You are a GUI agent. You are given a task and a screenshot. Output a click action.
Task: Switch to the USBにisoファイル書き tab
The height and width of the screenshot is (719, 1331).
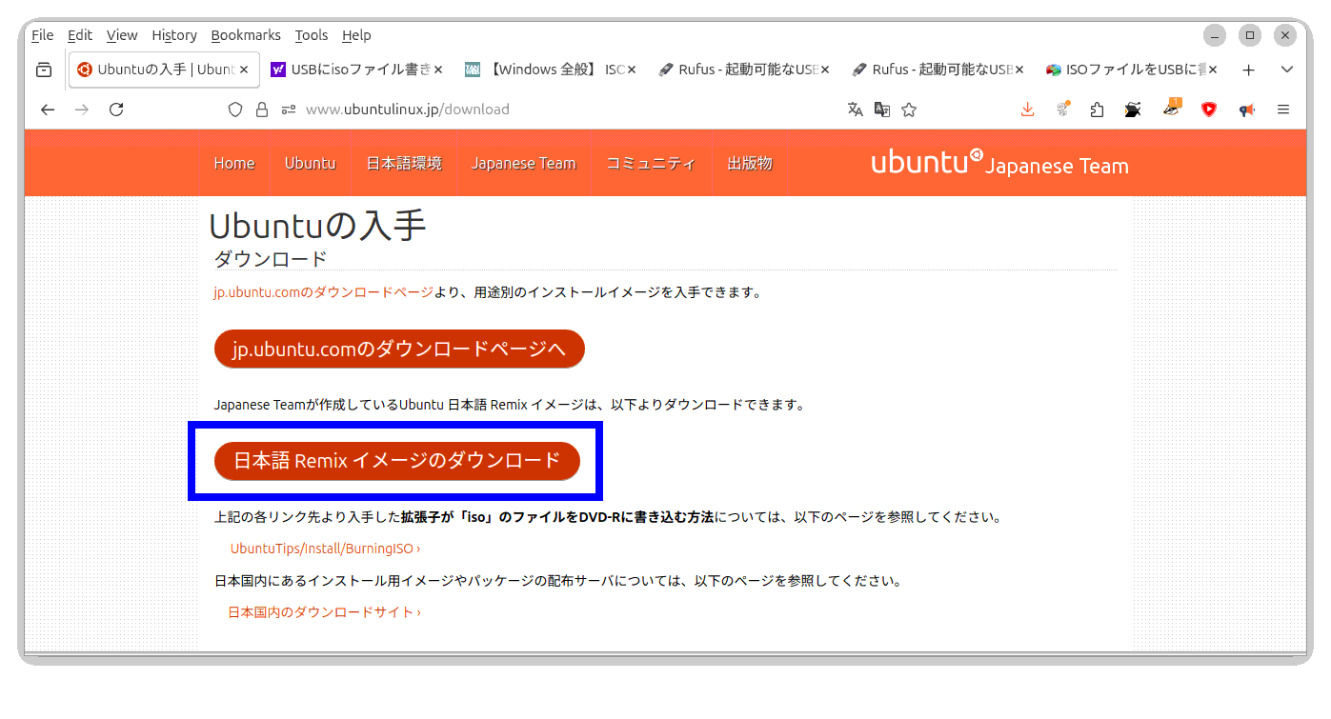tap(355, 70)
